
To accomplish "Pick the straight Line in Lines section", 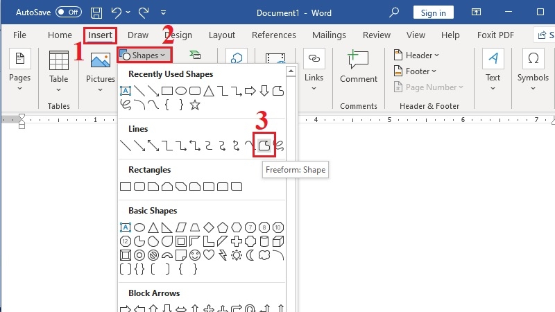I will click(126, 146).
